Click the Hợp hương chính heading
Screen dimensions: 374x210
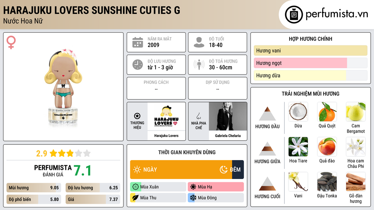click(x=310, y=39)
